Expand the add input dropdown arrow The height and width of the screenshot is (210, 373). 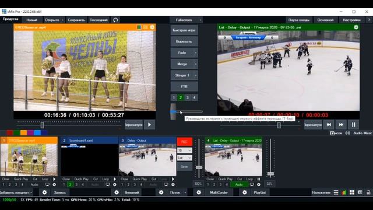31,192
